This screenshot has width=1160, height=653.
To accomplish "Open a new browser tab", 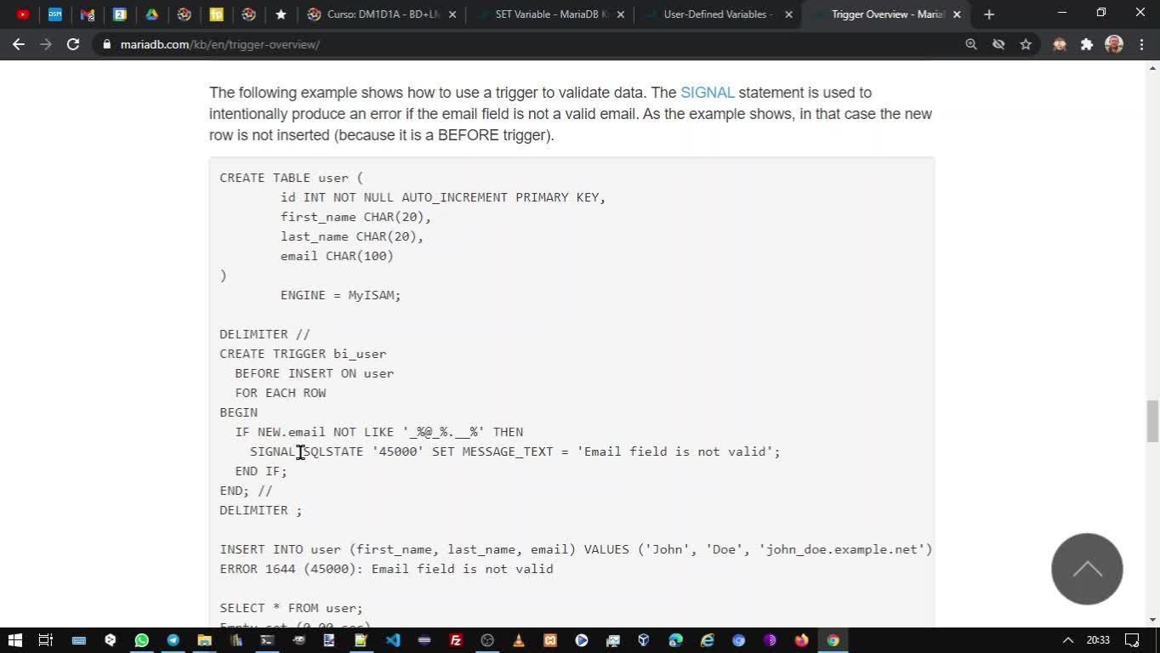I will pyautogui.click(x=988, y=14).
